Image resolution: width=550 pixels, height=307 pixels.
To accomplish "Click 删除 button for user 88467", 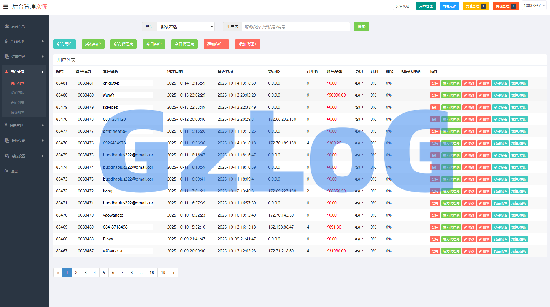I will [x=484, y=251].
